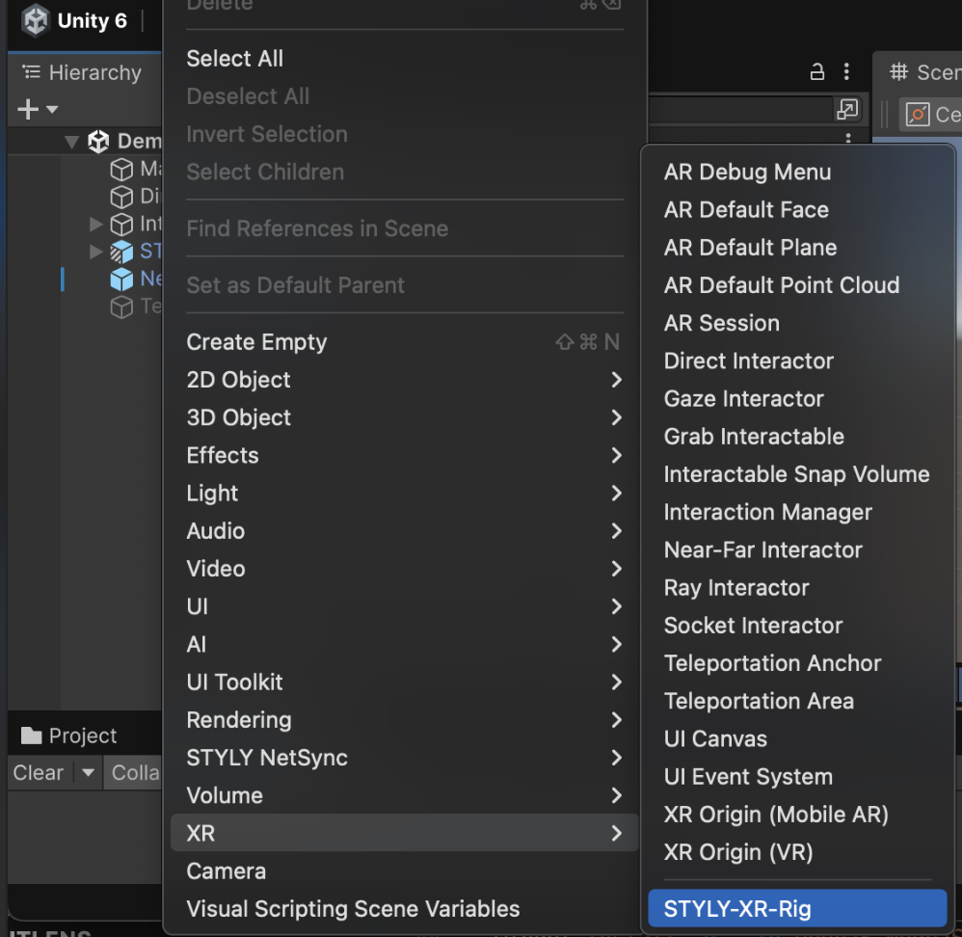This screenshot has height=937, width=962.
Task: Click the Project folder tab icon
Action: pos(32,736)
